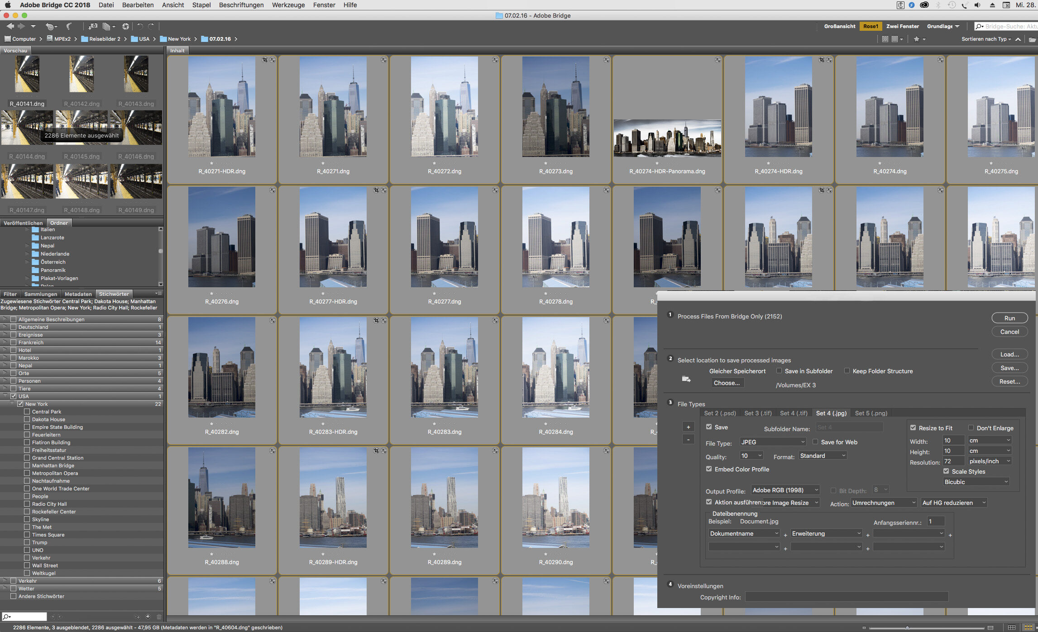Click the boomerang return to application icon

coord(69,26)
